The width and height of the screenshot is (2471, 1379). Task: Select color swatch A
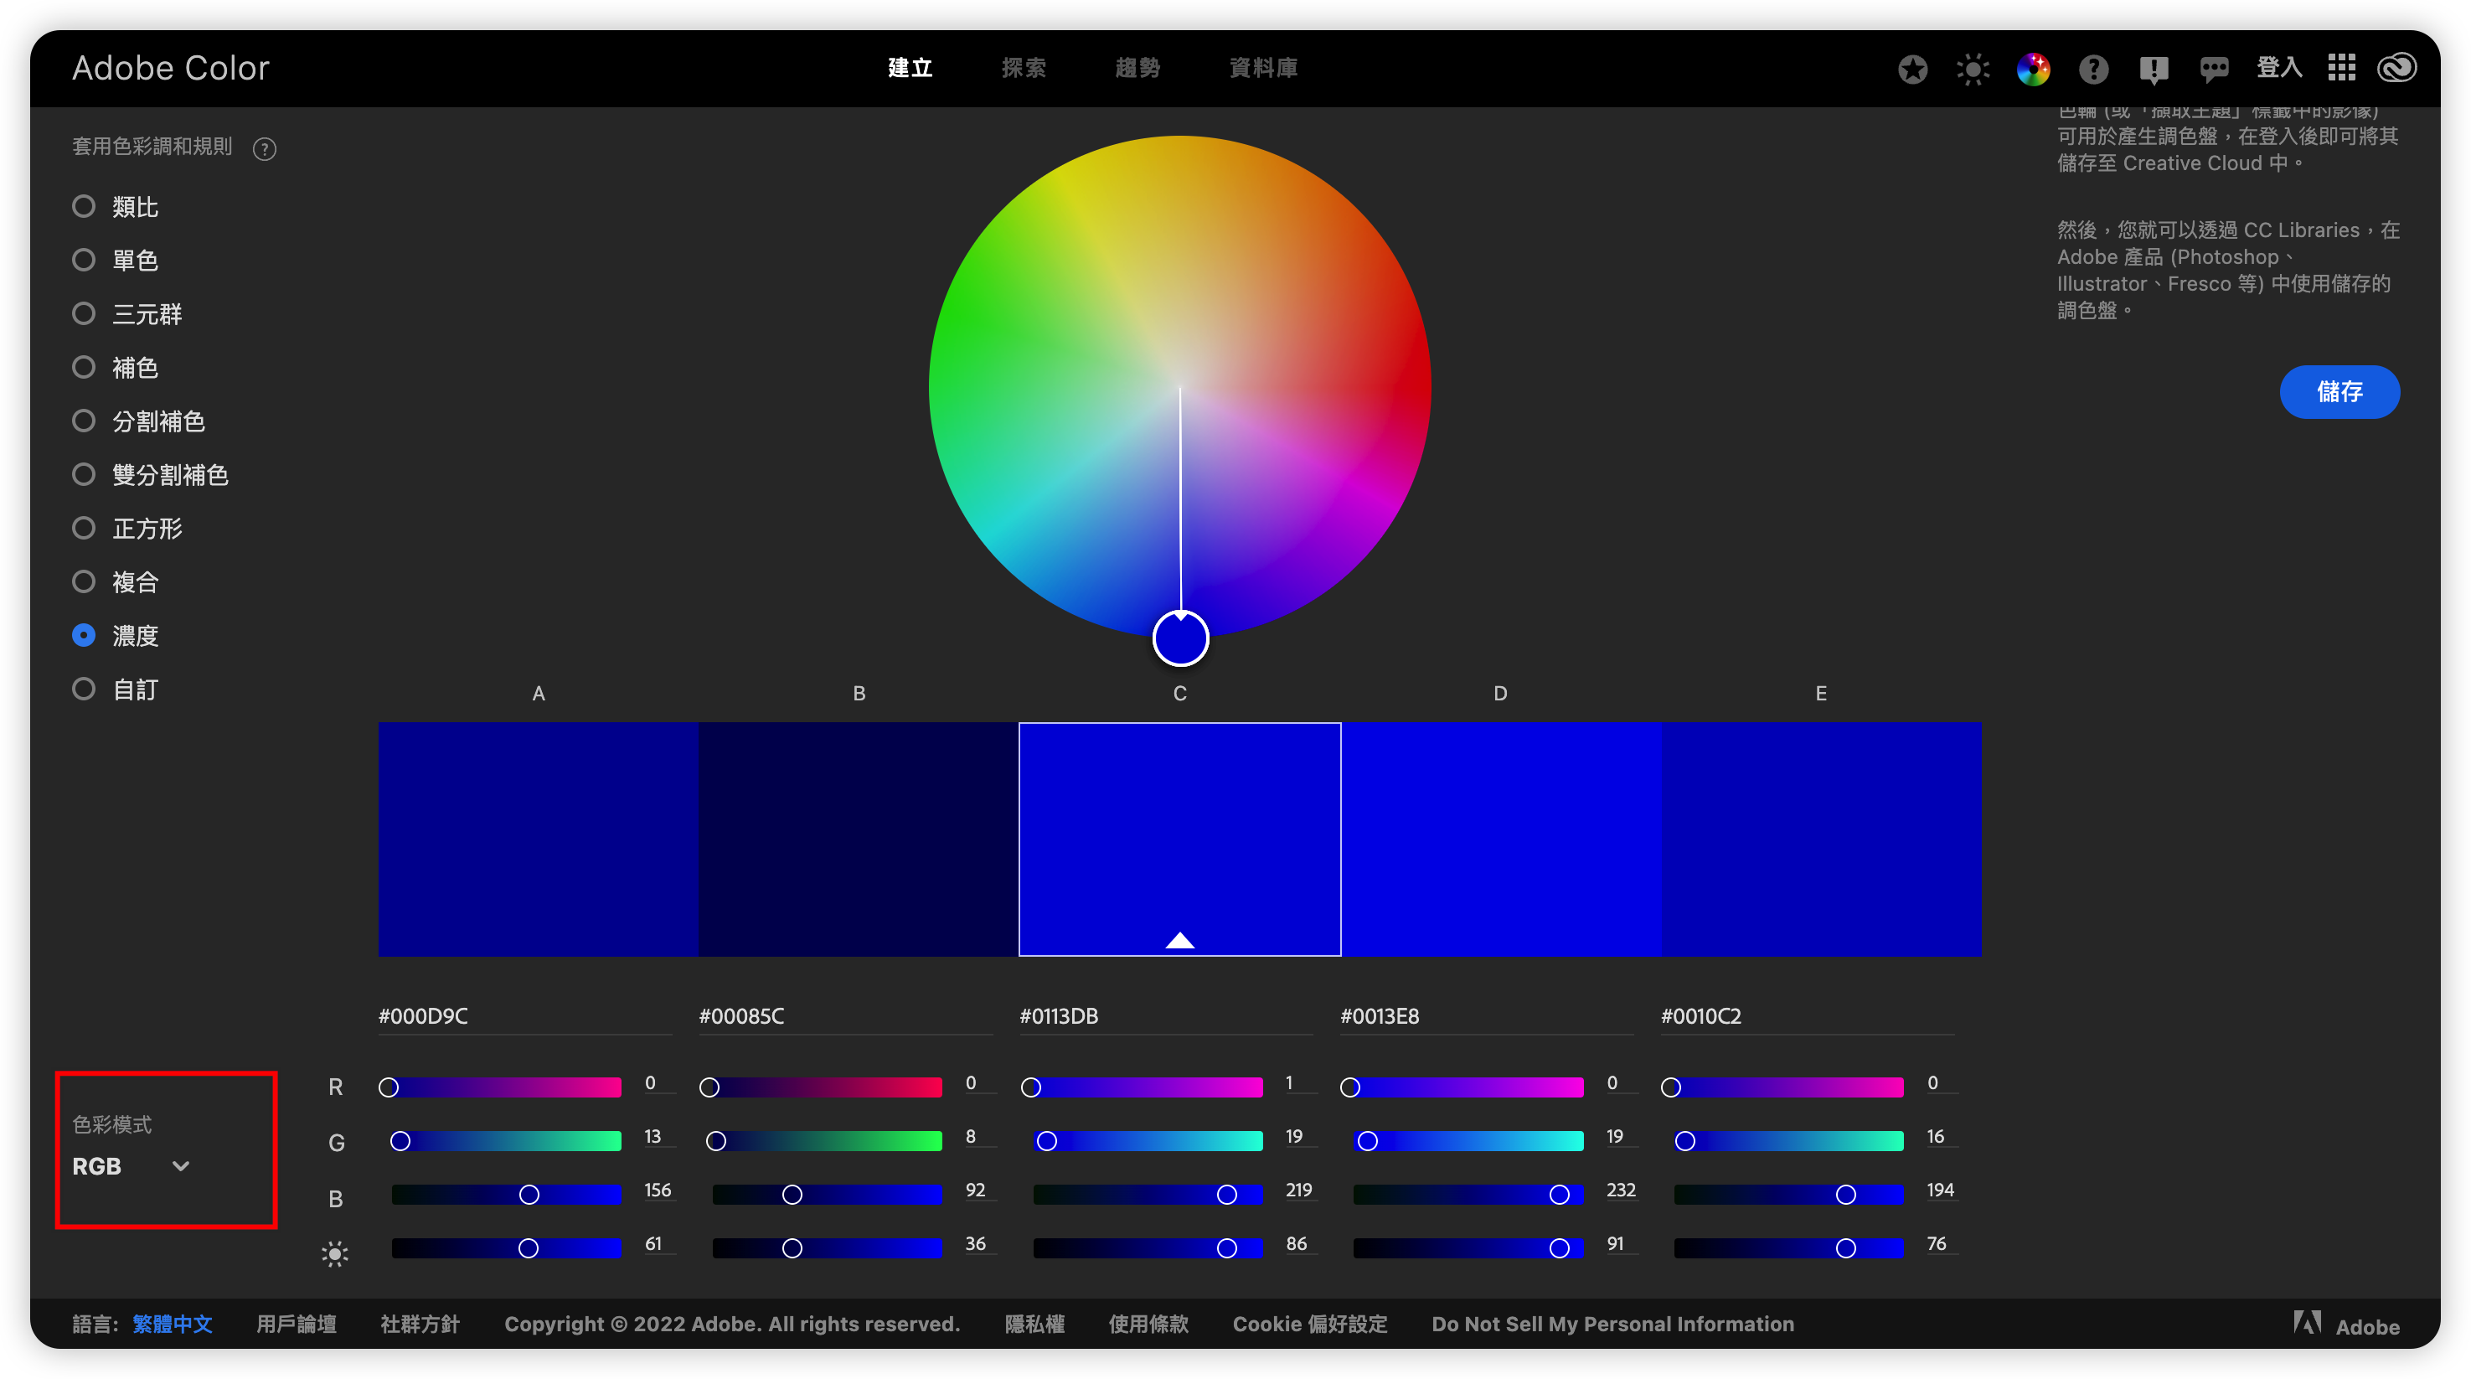(538, 839)
